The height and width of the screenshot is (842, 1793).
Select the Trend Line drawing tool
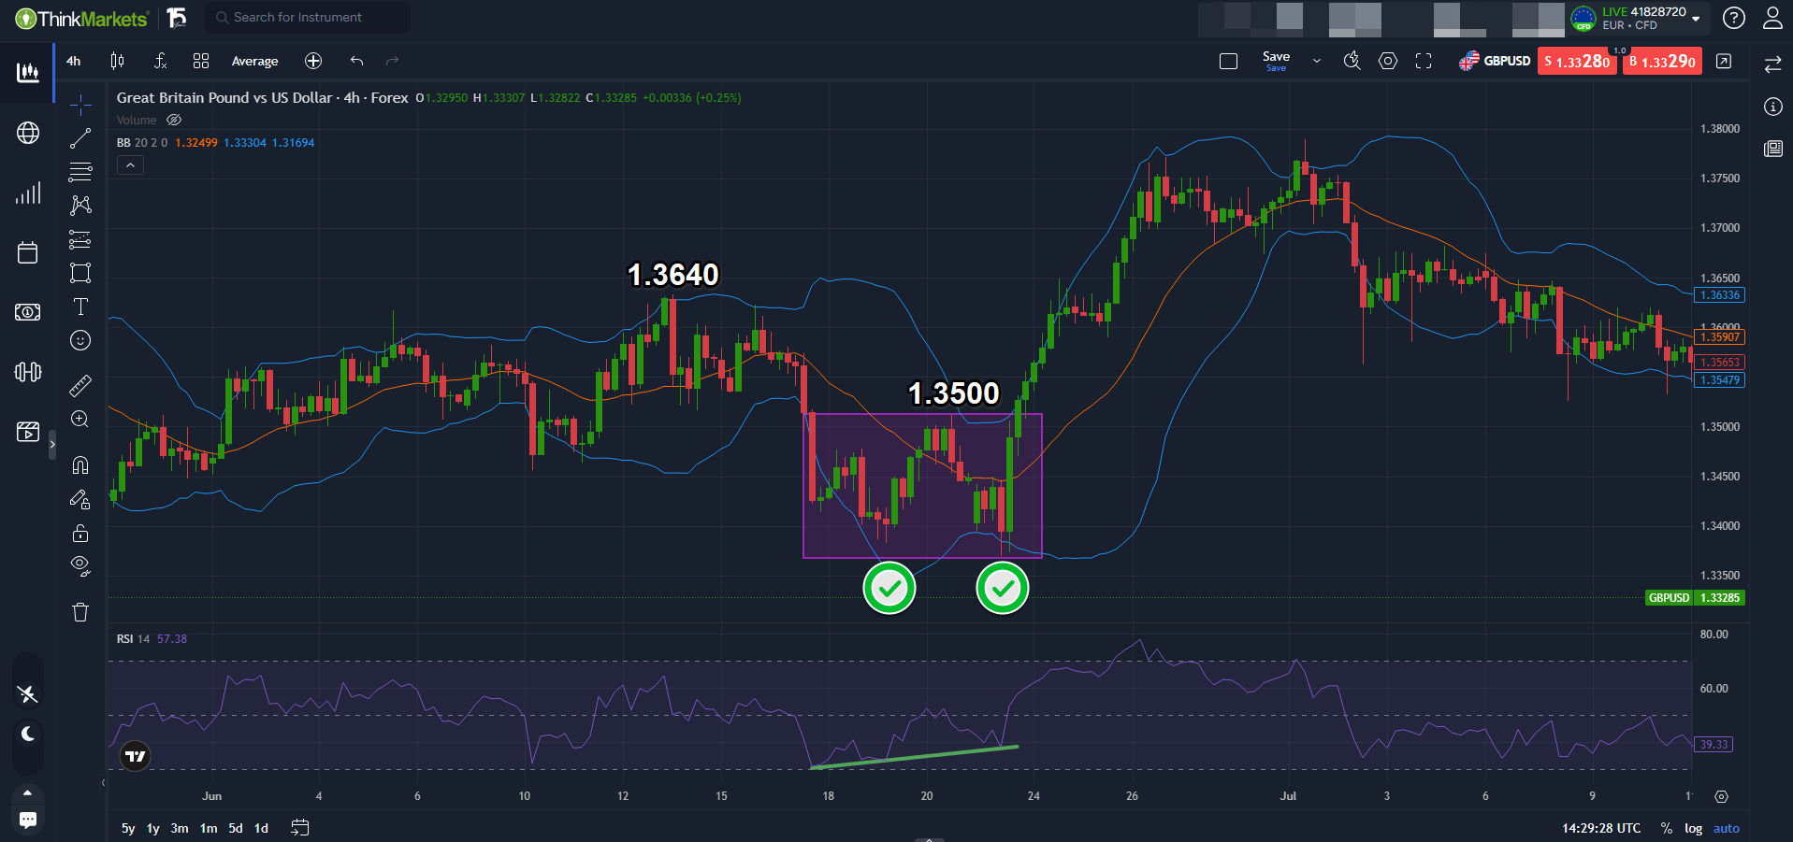(x=80, y=137)
